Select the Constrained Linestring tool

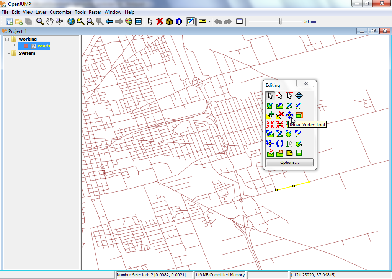pyautogui.click(x=279, y=134)
